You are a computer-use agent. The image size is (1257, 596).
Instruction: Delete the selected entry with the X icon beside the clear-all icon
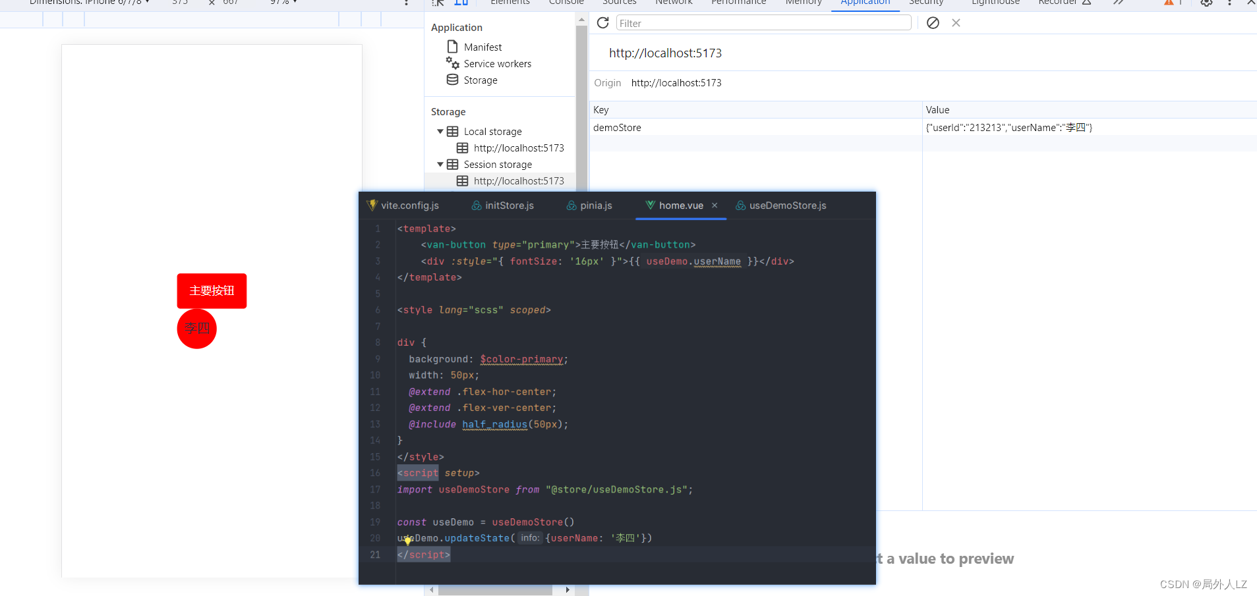click(956, 23)
